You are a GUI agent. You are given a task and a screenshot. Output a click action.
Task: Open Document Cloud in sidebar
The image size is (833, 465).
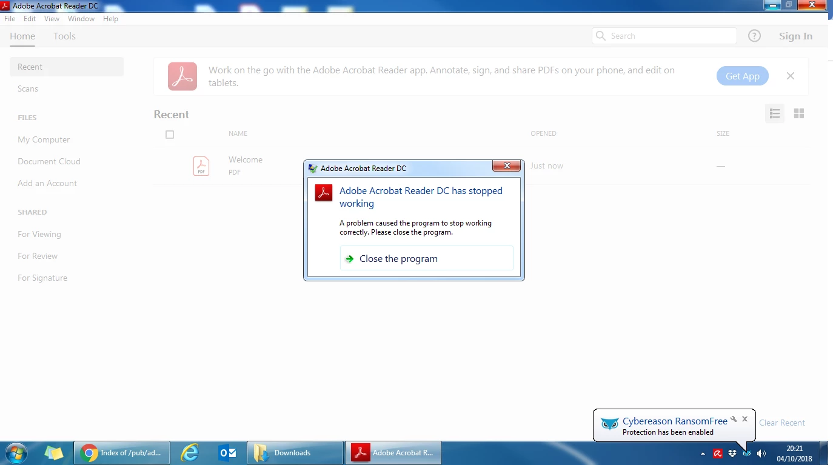point(49,161)
